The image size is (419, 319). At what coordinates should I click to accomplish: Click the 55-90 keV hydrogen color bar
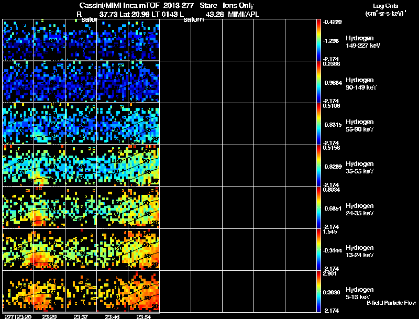(318, 124)
